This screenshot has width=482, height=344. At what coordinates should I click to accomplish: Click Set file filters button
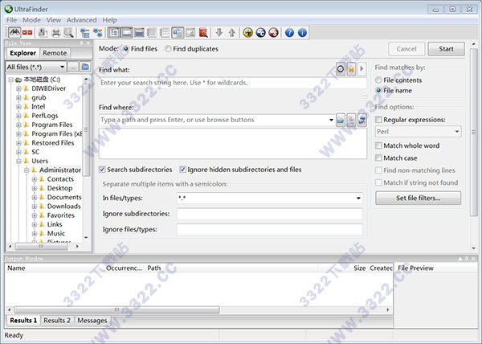[418, 198]
